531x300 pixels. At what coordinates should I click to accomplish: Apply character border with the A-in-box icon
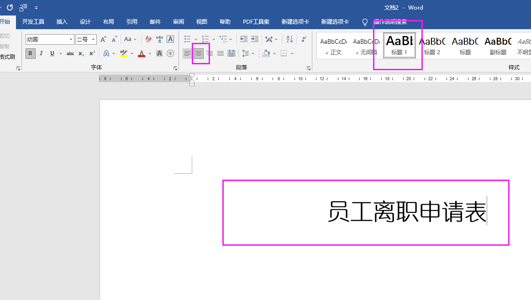pos(170,39)
